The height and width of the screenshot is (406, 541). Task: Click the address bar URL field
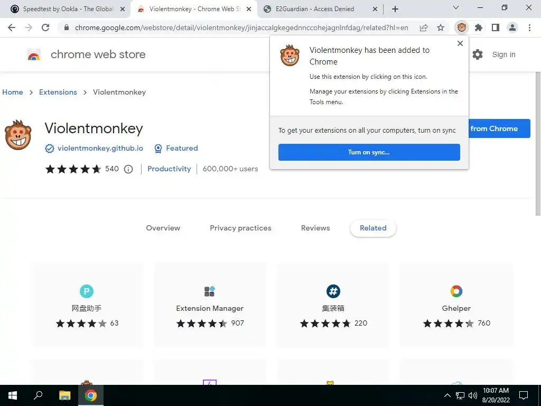click(241, 27)
